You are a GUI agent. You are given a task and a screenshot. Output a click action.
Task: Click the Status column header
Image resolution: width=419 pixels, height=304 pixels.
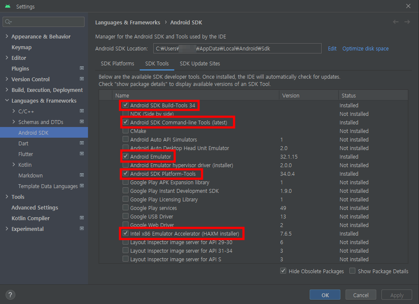[x=373, y=95]
